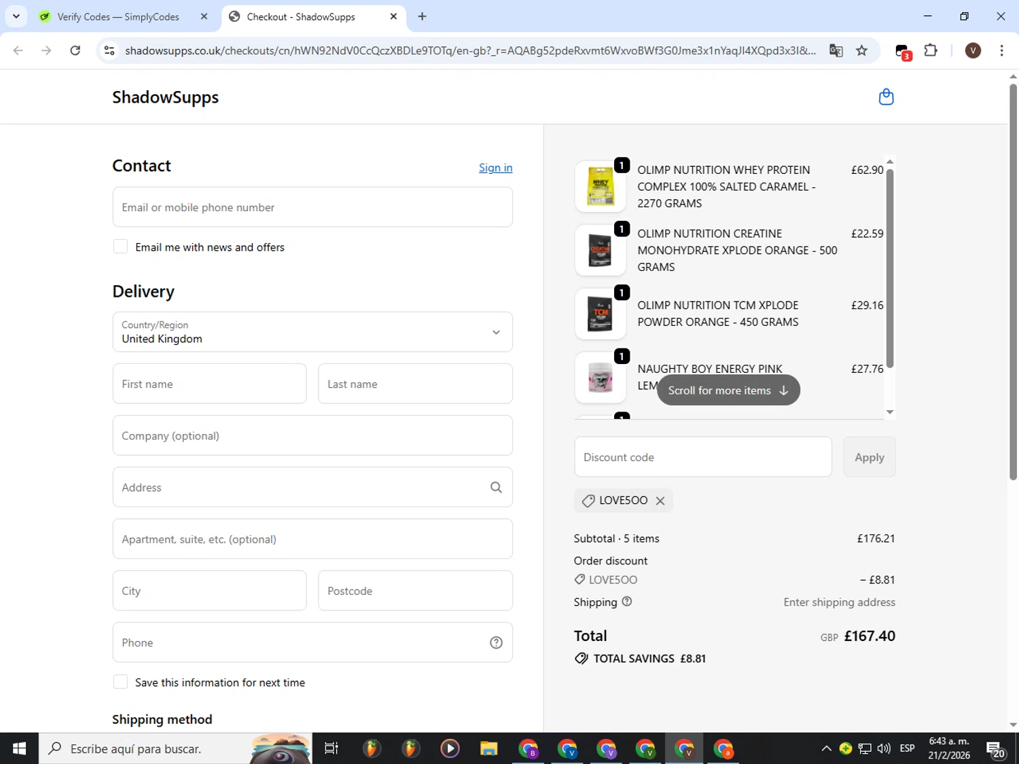The width and height of the screenshot is (1019, 764).
Task: Bookmark this page with the star icon
Action: click(x=861, y=50)
